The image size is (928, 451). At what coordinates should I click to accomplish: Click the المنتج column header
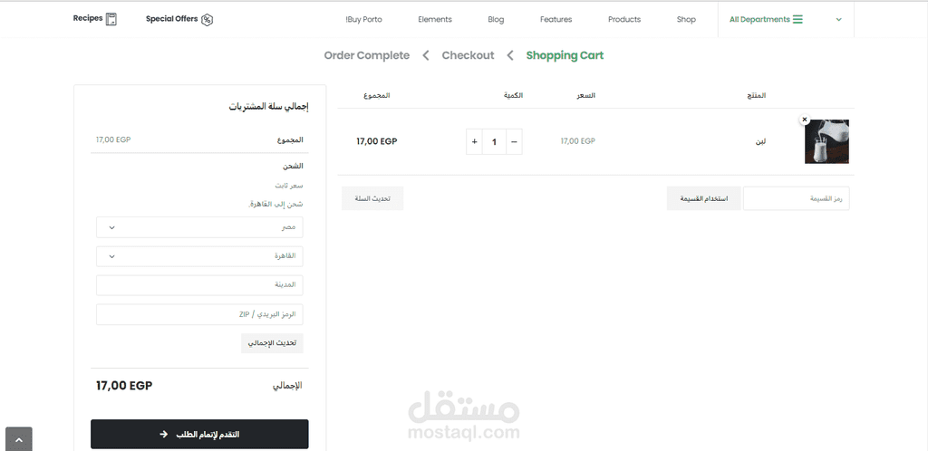pos(756,95)
